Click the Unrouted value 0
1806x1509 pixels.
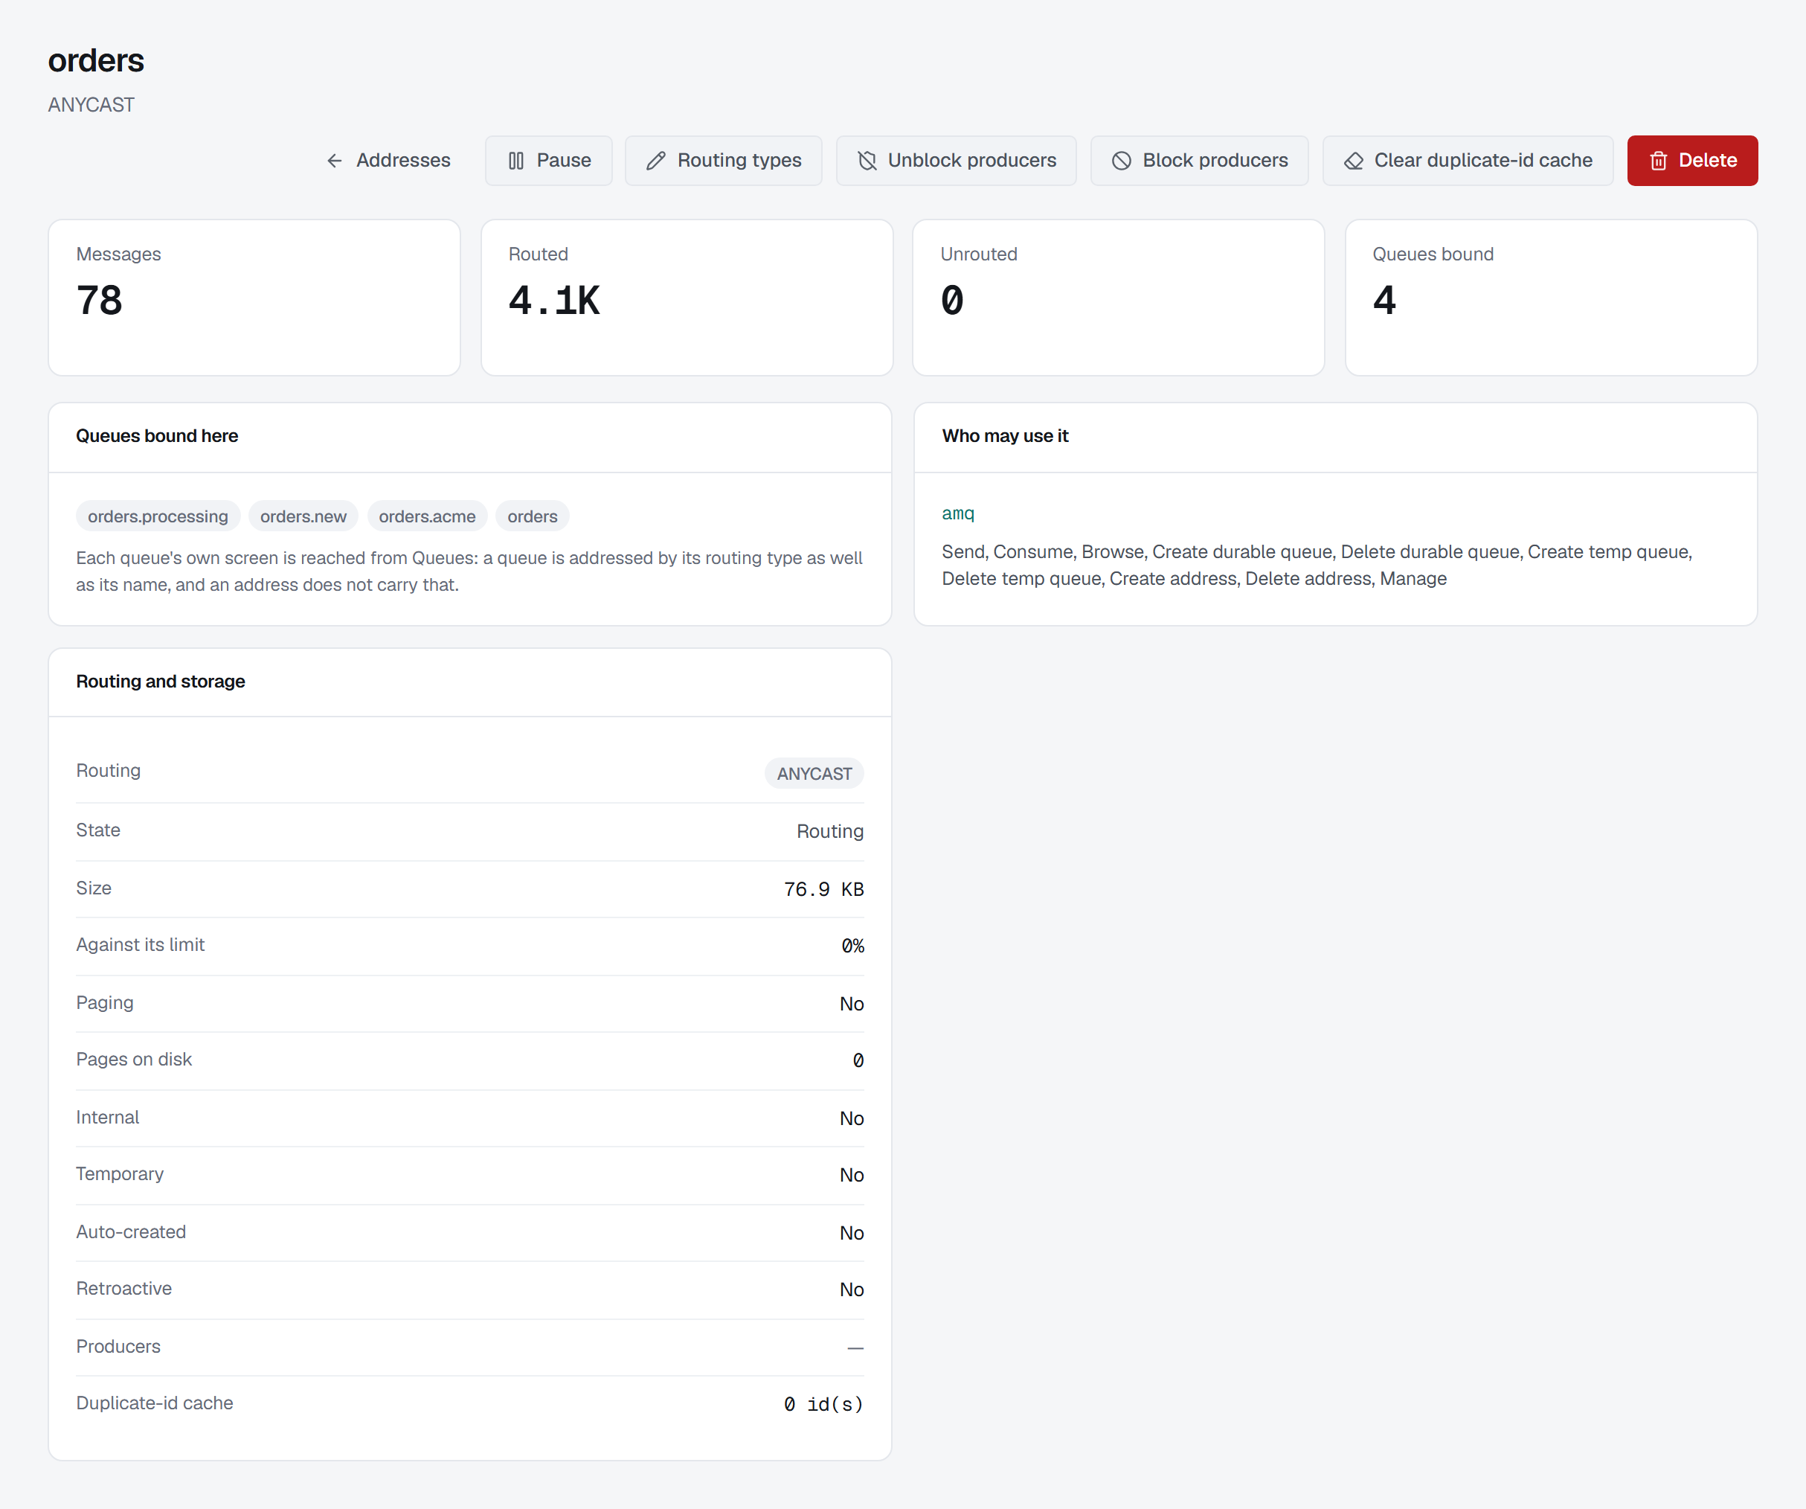[x=952, y=301]
